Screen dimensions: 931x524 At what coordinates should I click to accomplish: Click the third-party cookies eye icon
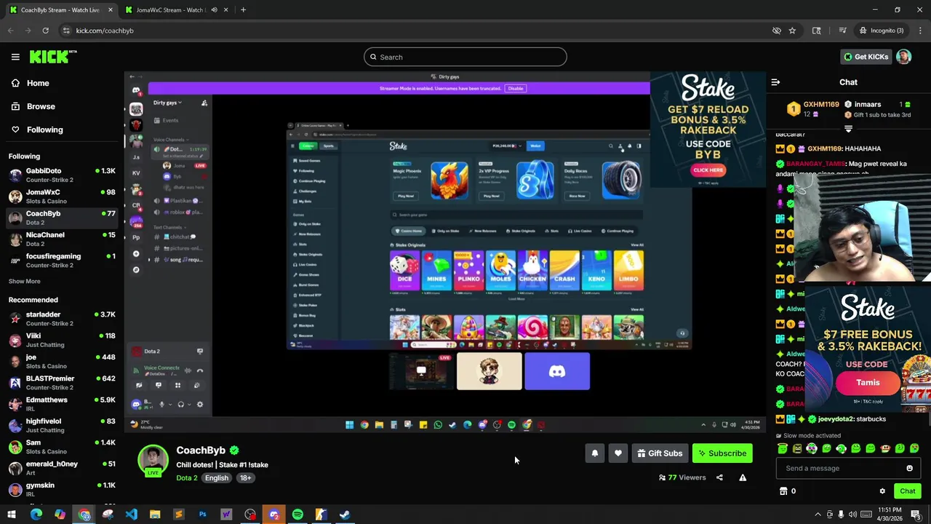[776, 31]
